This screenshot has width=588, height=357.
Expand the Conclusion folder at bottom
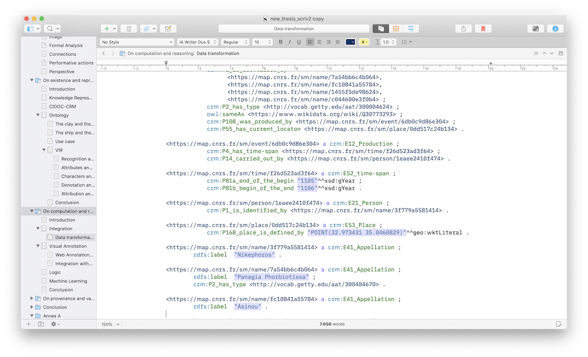click(x=32, y=307)
